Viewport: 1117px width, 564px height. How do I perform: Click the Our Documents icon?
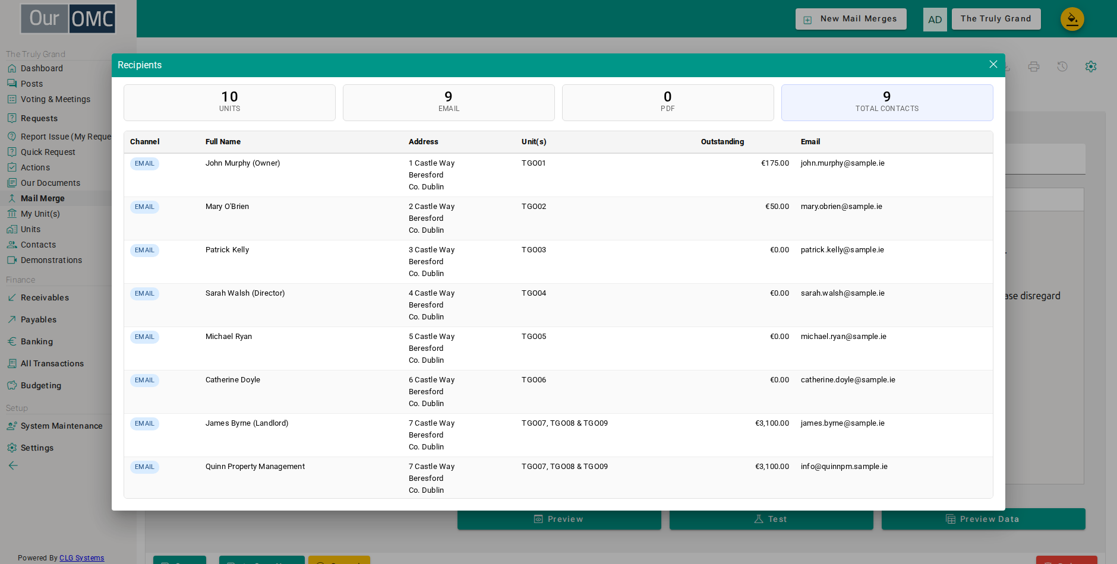(x=12, y=183)
